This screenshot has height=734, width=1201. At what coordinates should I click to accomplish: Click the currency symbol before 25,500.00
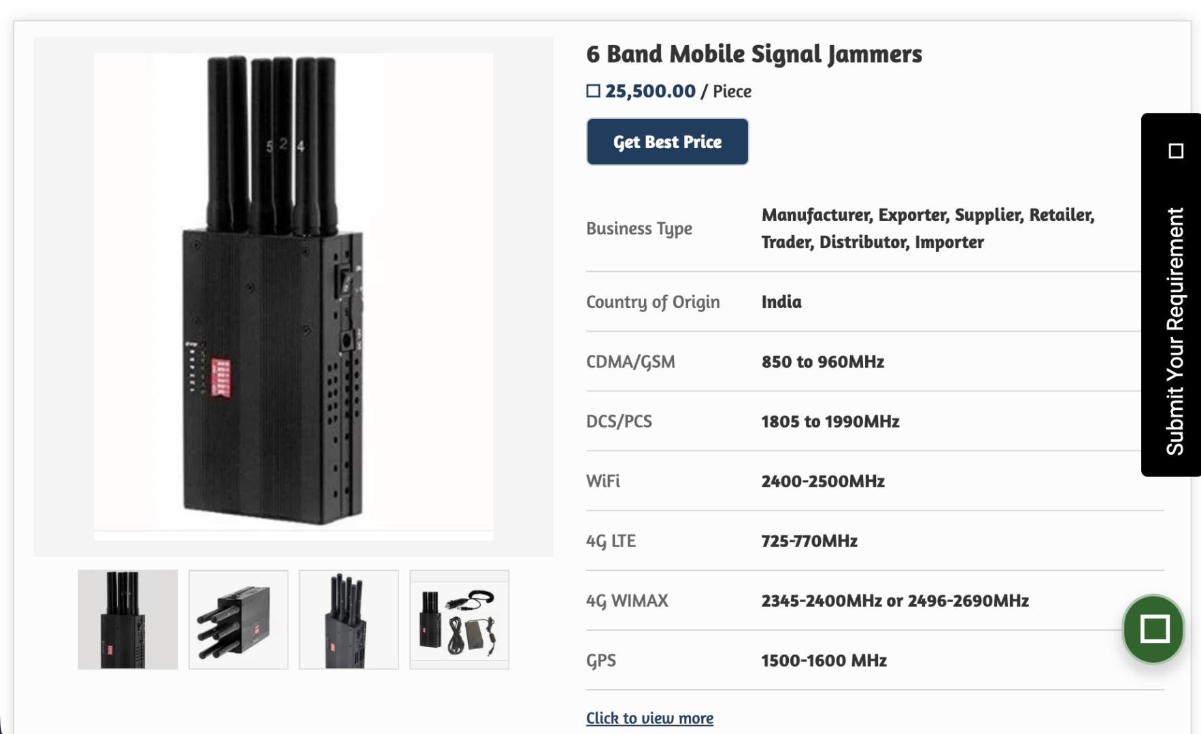[593, 91]
